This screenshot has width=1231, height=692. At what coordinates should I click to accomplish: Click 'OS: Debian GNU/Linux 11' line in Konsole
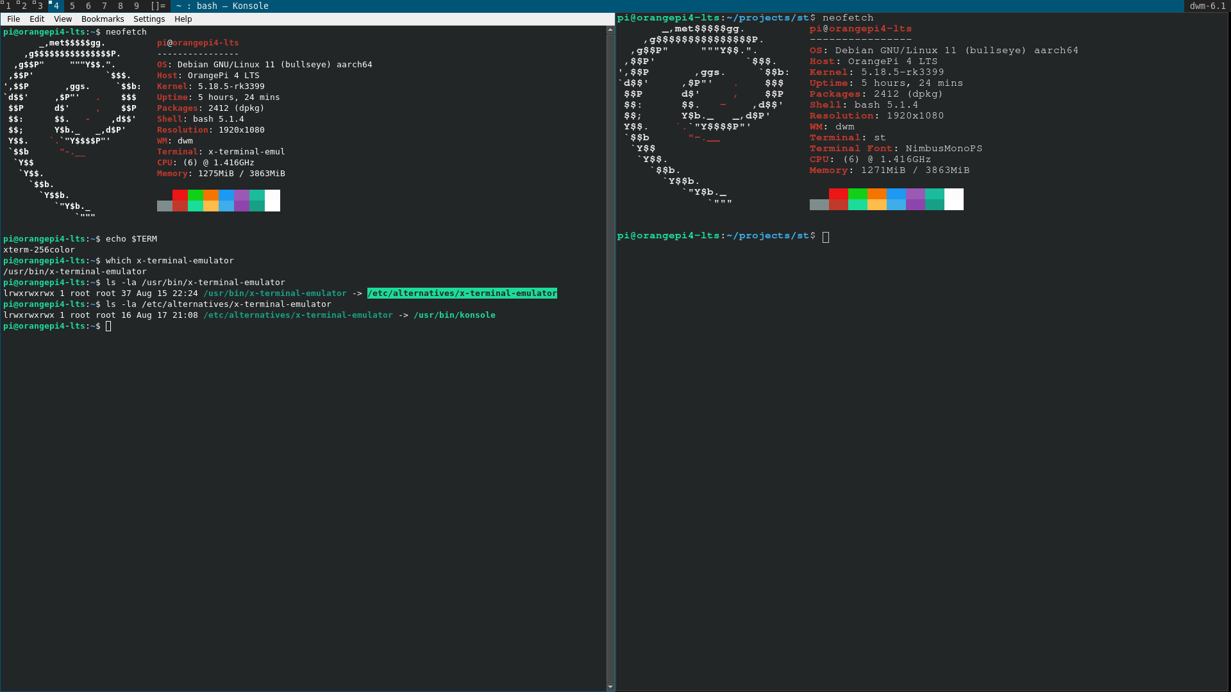tap(265, 65)
